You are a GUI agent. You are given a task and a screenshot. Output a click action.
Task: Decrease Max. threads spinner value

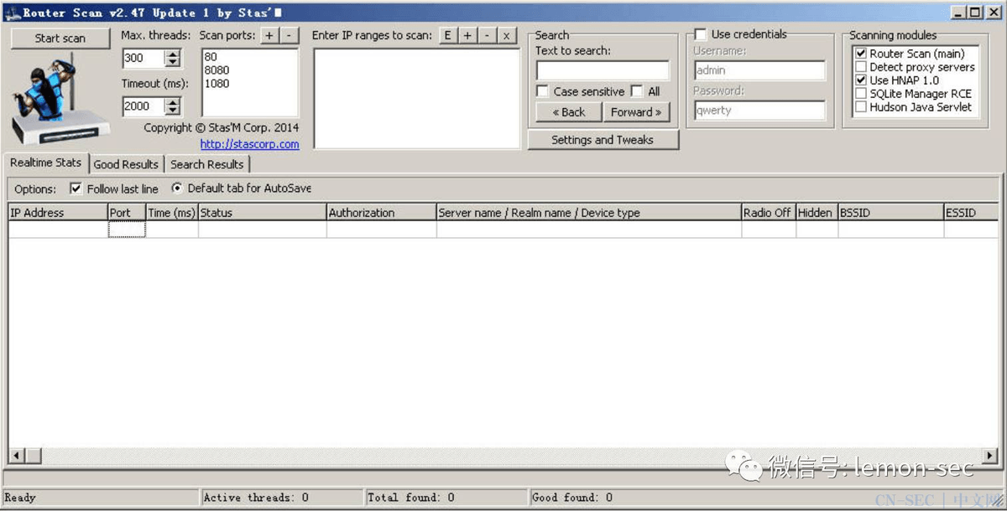[173, 63]
